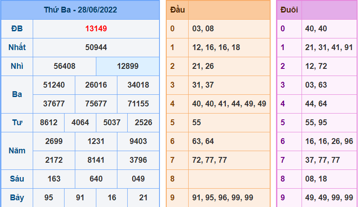Select Sáu prize number 049

138,179
